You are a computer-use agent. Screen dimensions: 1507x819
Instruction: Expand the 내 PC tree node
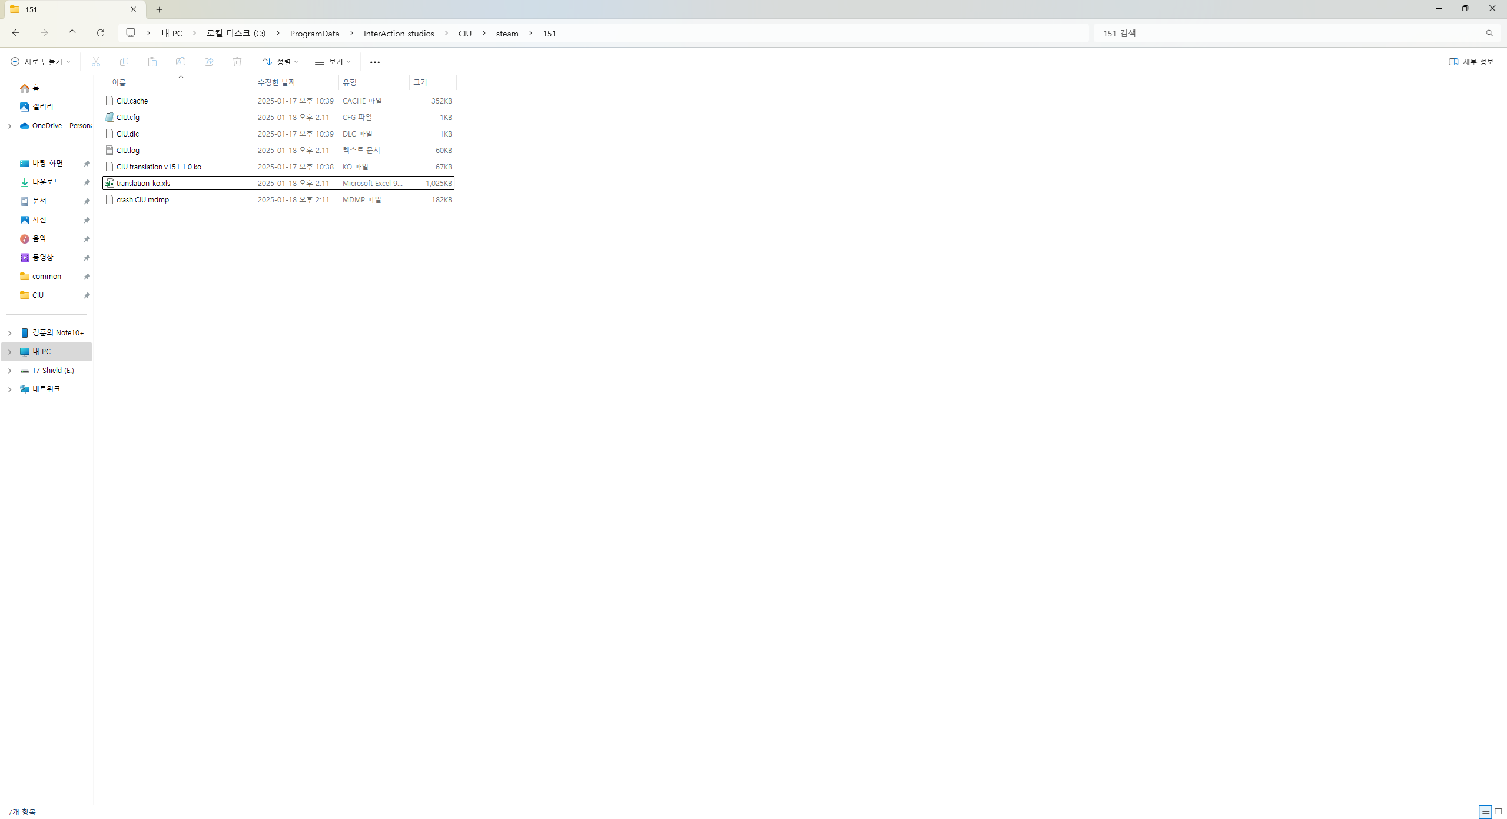click(x=9, y=352)
